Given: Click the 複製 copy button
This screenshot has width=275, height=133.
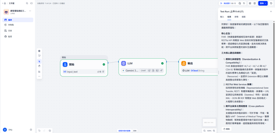Looking at the screenshot, I should click(226, 129).
